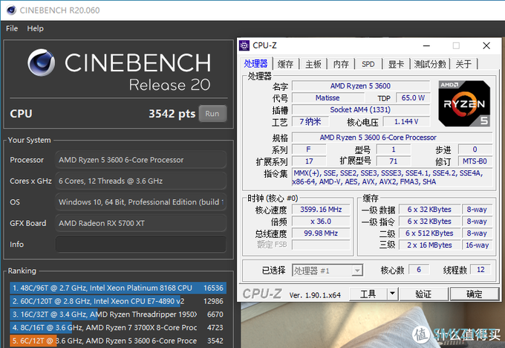Click the 指令集 instruction list text

392,178
